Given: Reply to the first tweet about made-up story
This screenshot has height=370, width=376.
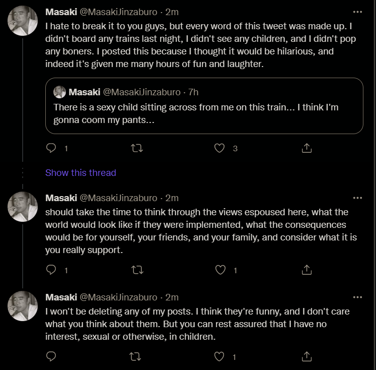Looking at the screenshot, I should (51, 148).
